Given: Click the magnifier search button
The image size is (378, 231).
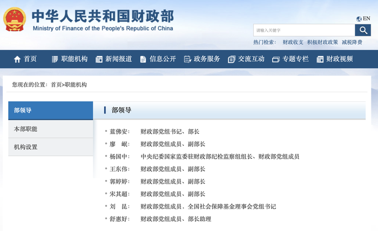Looking at the screenshot, I should click(x=363, y=30).
